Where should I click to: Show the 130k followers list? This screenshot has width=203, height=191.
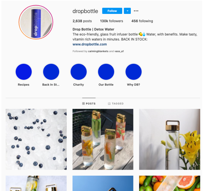click(112, 21)
